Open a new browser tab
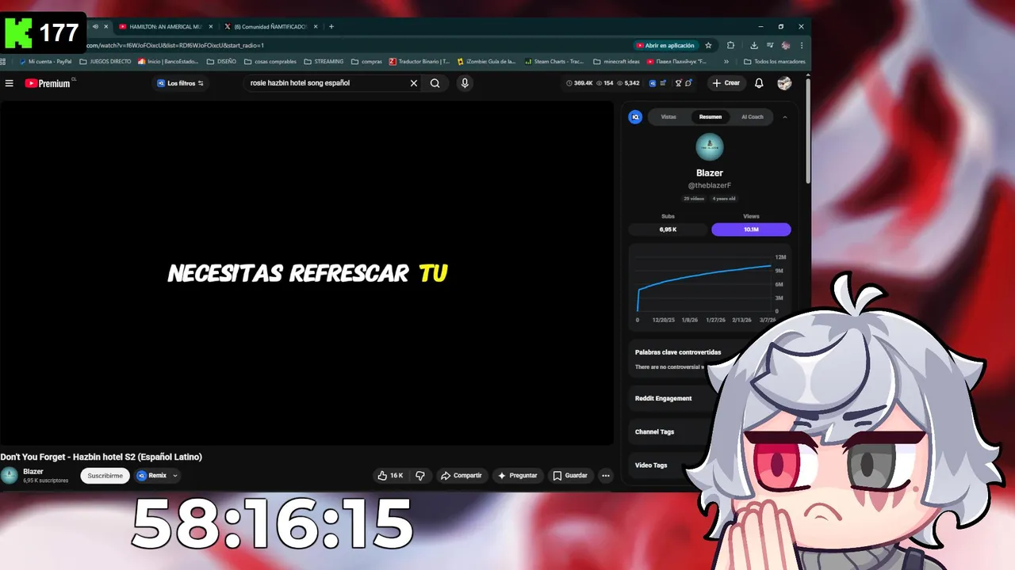The image size is (1015, 570). [x=331, y=26]
